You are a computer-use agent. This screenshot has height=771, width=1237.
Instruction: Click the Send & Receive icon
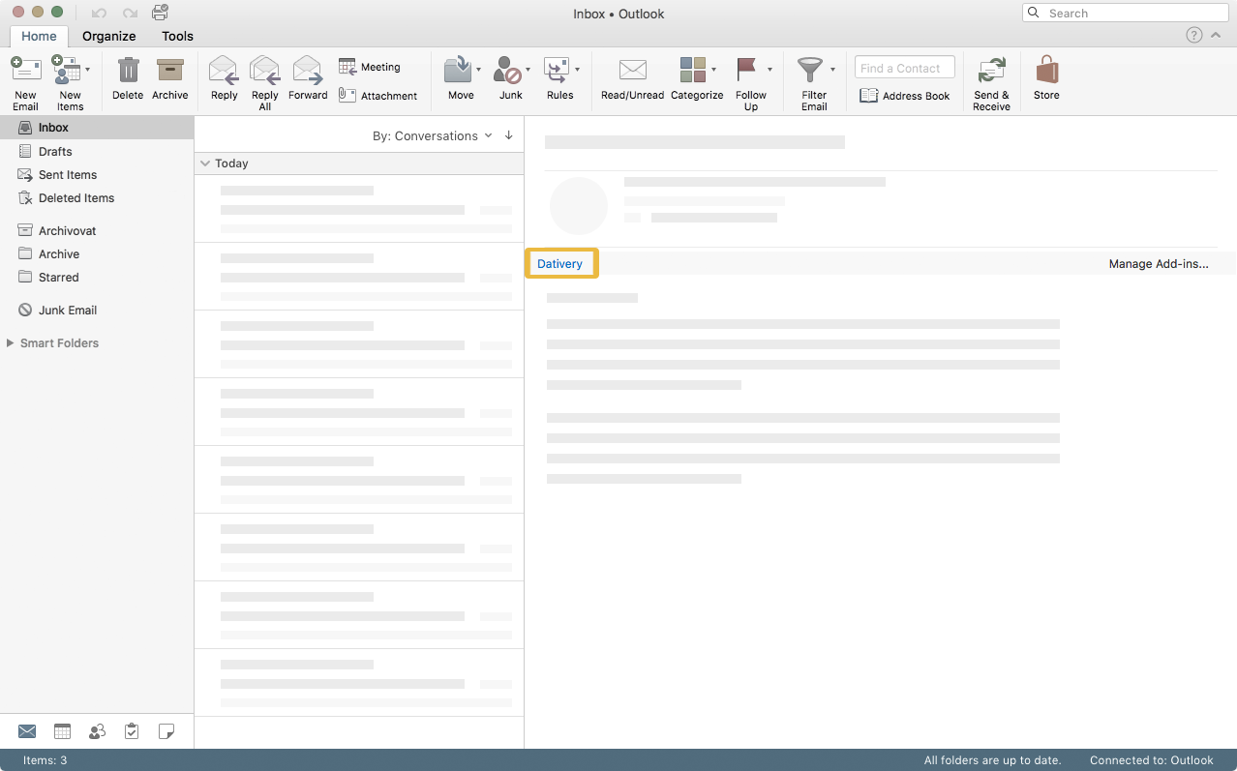(x=991, y=71)
